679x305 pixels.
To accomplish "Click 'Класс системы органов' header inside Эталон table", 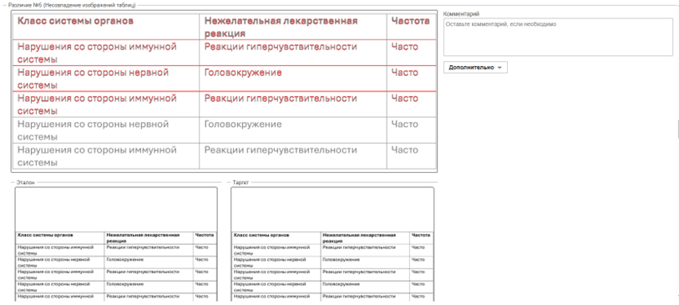I will pyautogui.click(x=45, y=236).
